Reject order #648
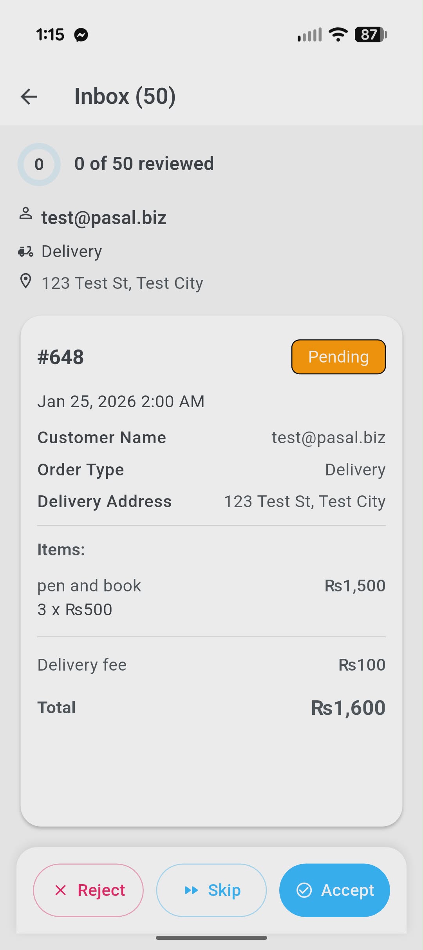Image resolution: width=423 pixels, height=950 pixels. coord(88,890)
